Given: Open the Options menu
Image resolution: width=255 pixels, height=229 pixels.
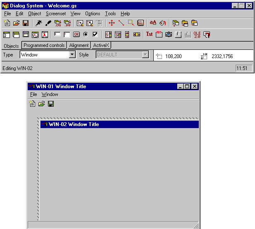Looking at the screenshot, I should click(93, 14).
